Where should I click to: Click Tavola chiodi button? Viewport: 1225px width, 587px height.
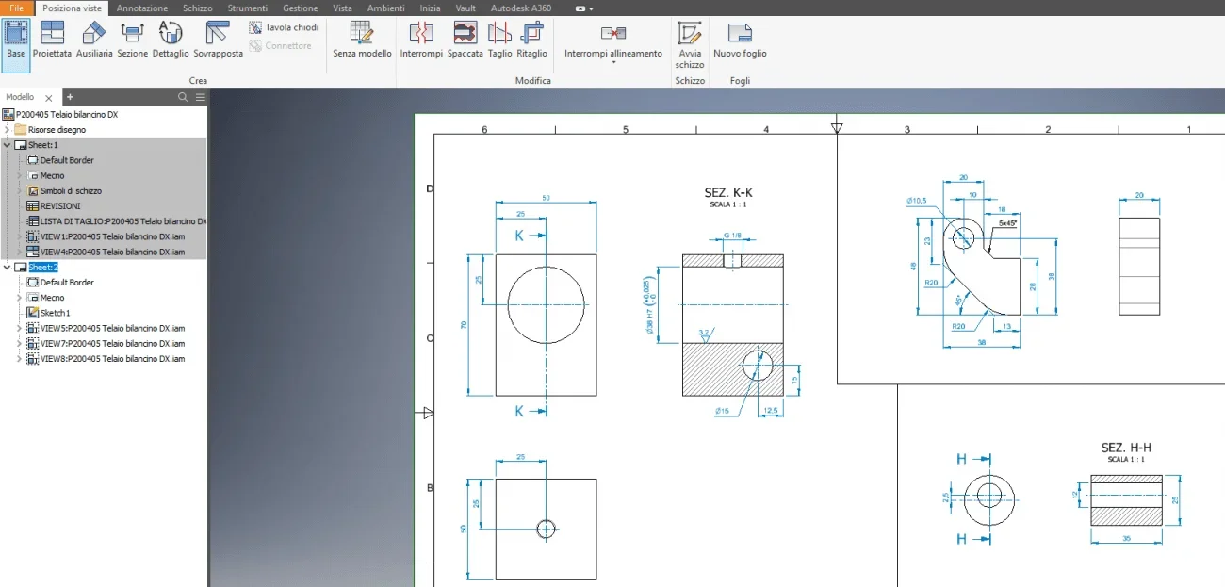[x=285, y=27]
